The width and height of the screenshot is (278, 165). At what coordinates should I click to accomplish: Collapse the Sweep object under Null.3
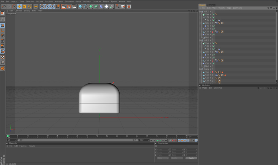202,43
